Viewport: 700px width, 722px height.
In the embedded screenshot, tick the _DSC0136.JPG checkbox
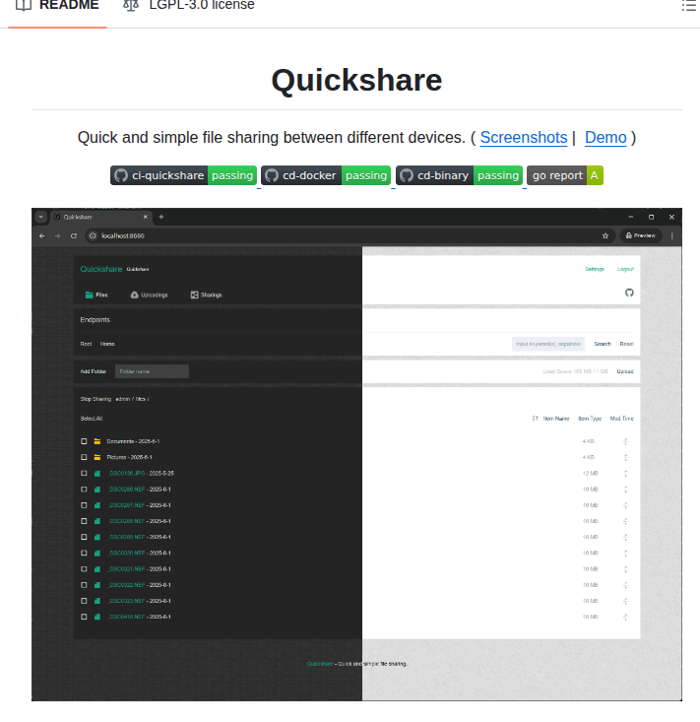[x=84, y=474]
